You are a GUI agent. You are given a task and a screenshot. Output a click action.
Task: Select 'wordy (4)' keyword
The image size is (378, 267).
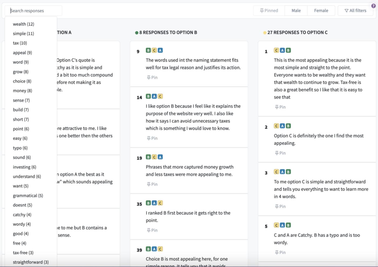coord(22,224)
